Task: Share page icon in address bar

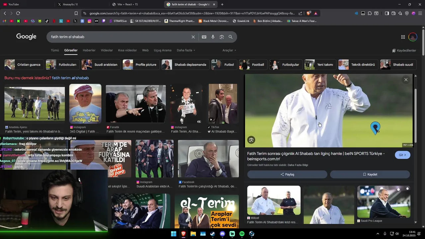Action: pyautogui.click(x=300, y=13)
